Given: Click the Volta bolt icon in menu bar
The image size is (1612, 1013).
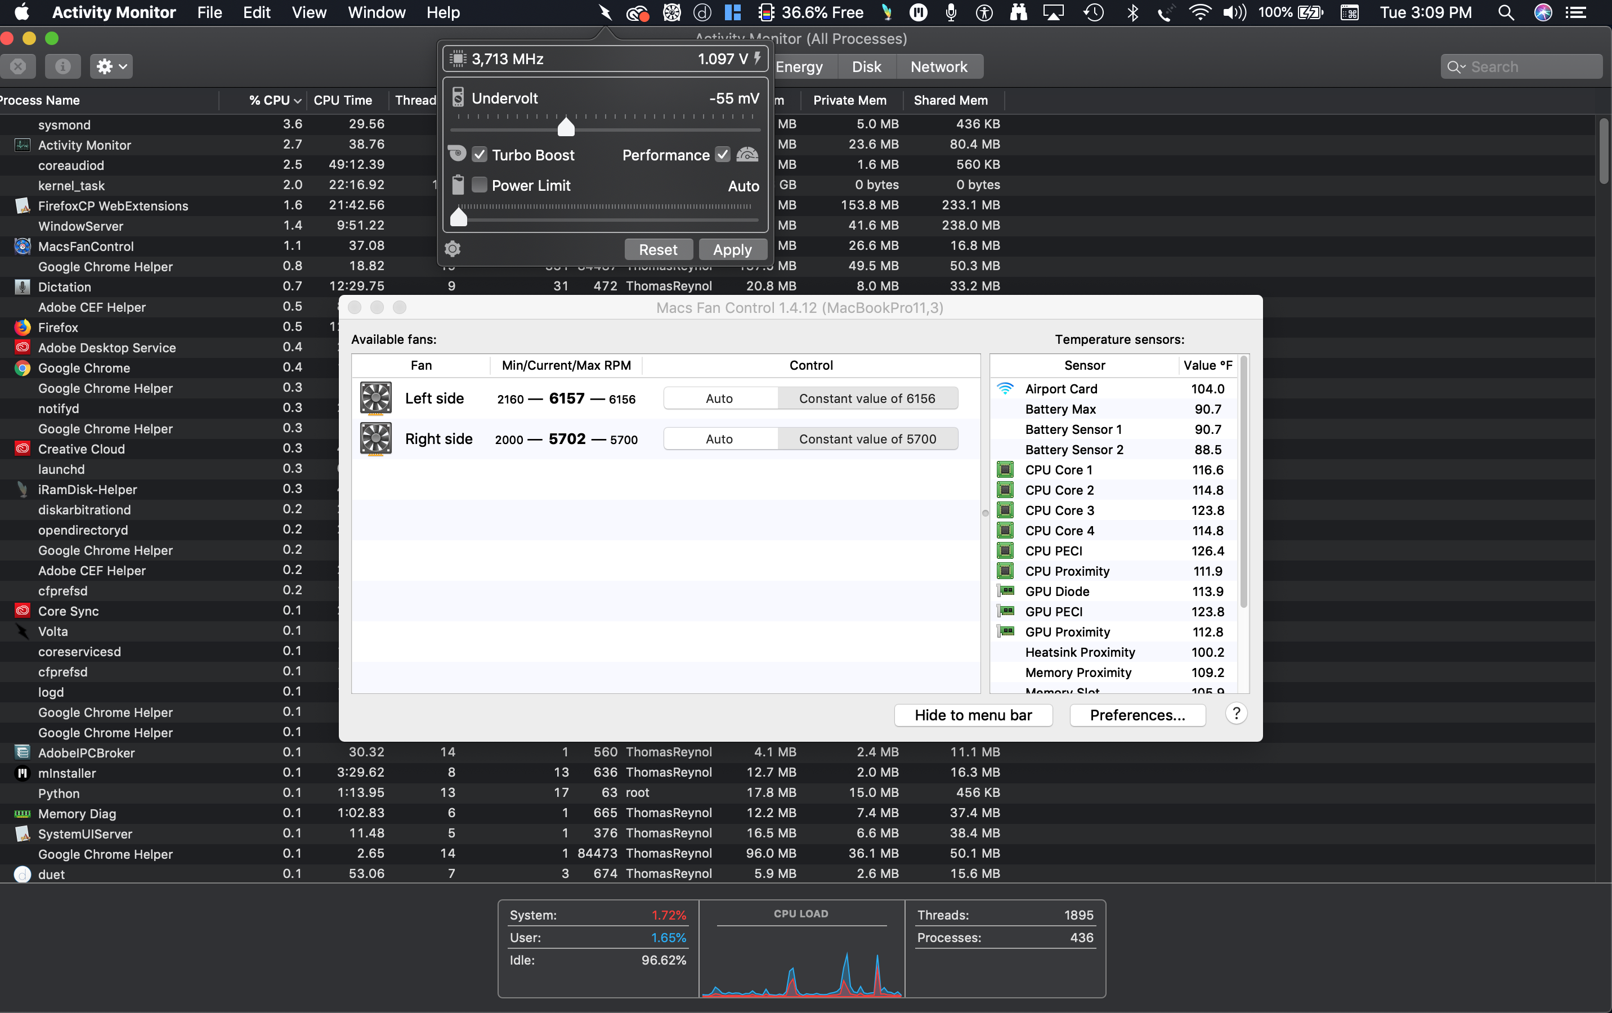Looking at the screenshot, I should click(x=605, y=13).
